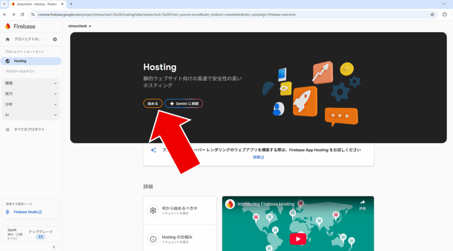The image size is (453, 251).
Task: Go back in browser
Action: 4,15
